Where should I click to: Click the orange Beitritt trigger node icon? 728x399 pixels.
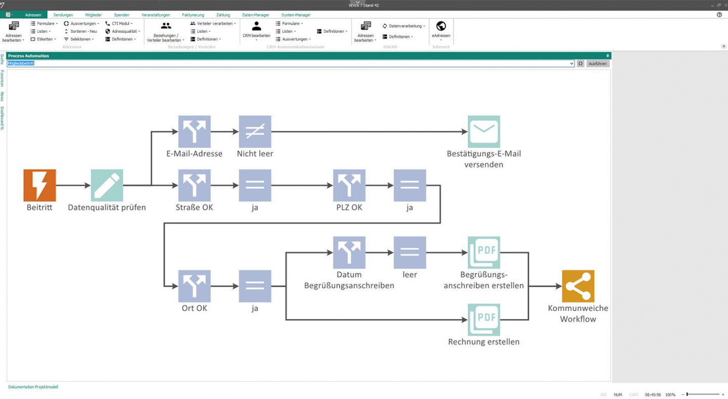pos(39,185)
